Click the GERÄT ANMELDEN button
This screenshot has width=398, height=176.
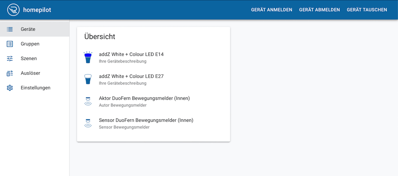tap(272, 10)
